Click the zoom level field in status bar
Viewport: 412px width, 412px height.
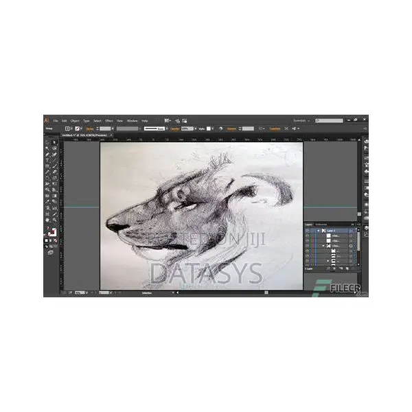80,293
